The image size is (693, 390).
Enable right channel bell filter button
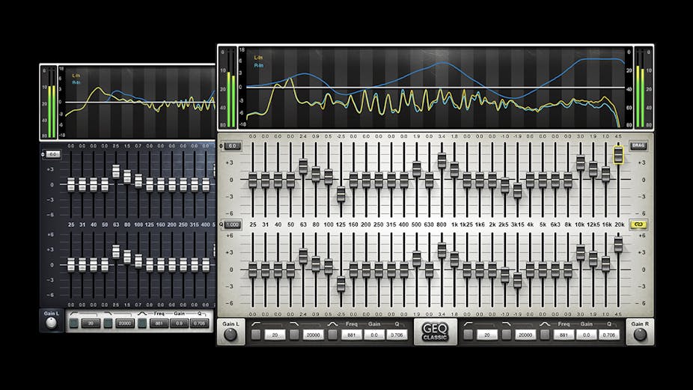[x=544, y=335]
